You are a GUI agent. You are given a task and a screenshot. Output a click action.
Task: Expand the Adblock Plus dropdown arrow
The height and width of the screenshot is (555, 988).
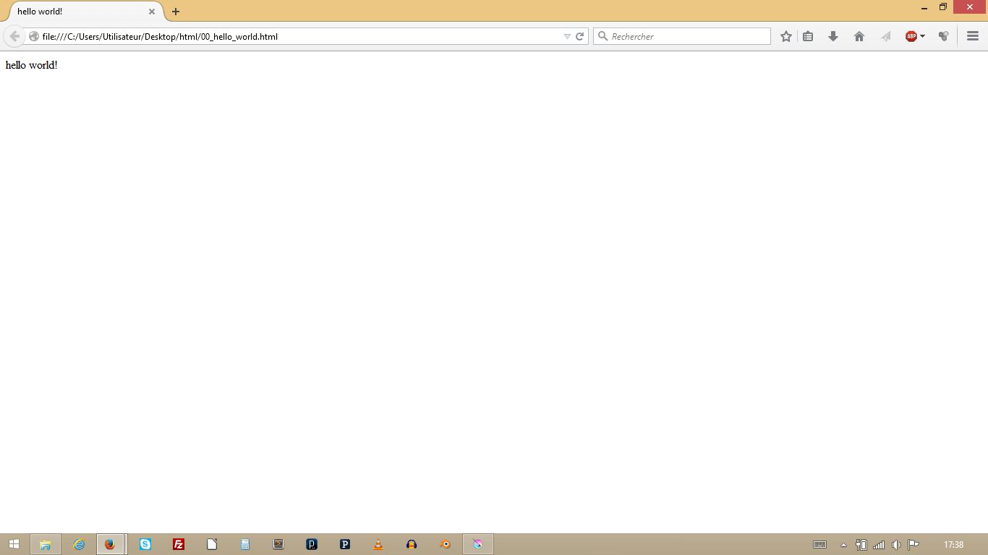point(923,36)
